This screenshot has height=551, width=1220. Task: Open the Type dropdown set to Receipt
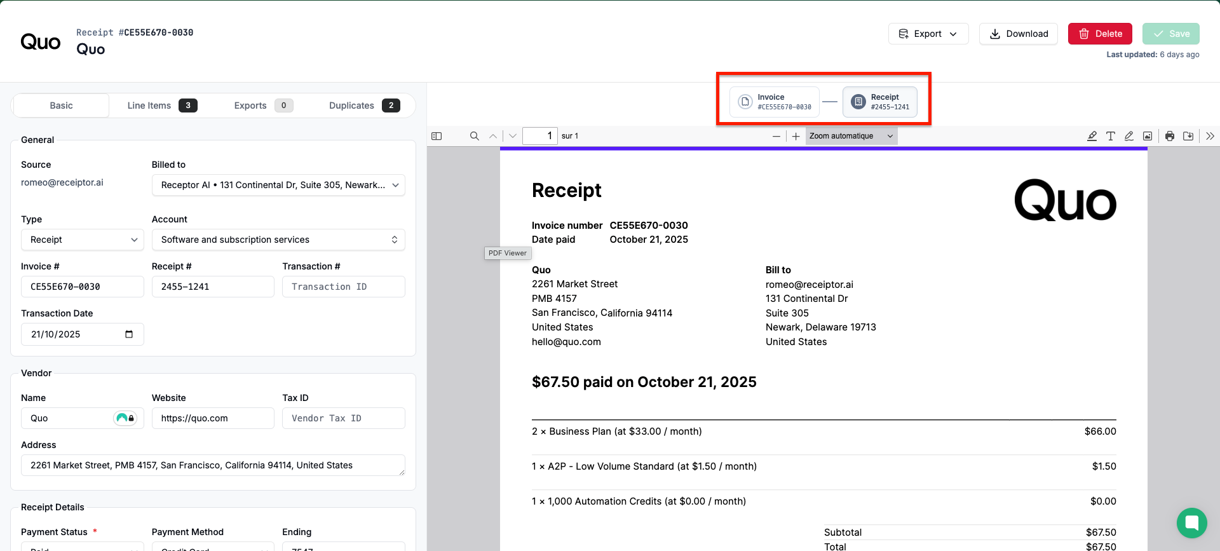pyautogui.click(x=83, y=240)
